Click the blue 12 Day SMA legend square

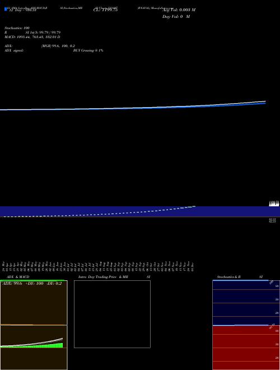(x=6, y=9)
